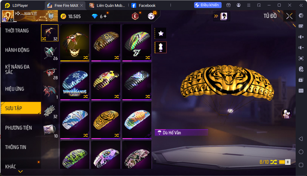The image size is (307, 176).
Task: Toggle the 8/10 random shuffle switch
Action: pos(282,162)
